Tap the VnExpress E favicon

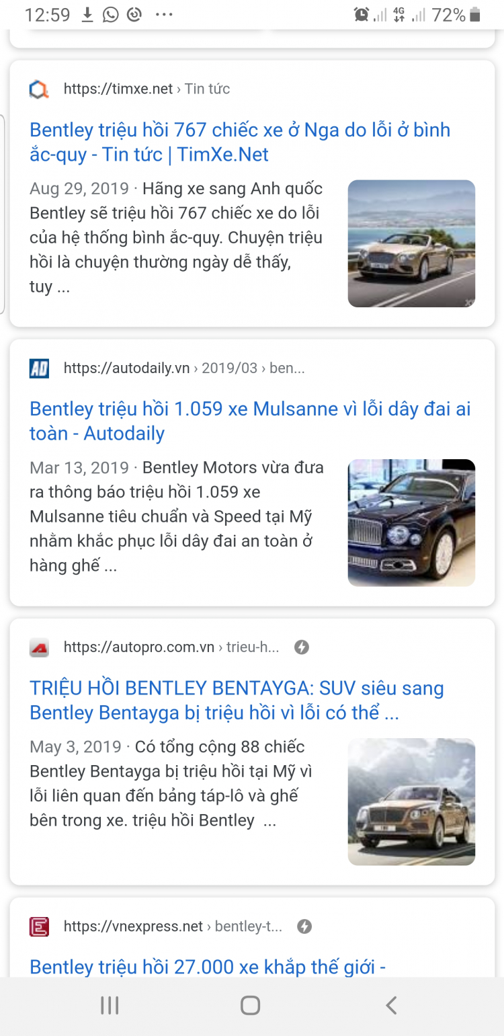point(39,927)
